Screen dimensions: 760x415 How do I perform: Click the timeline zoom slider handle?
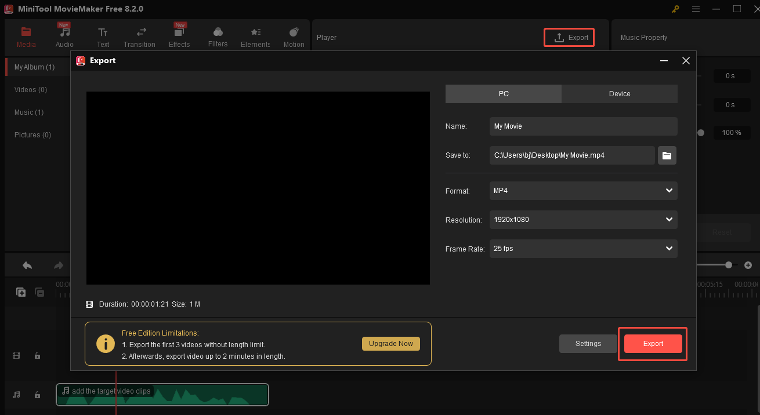(729, 265)
